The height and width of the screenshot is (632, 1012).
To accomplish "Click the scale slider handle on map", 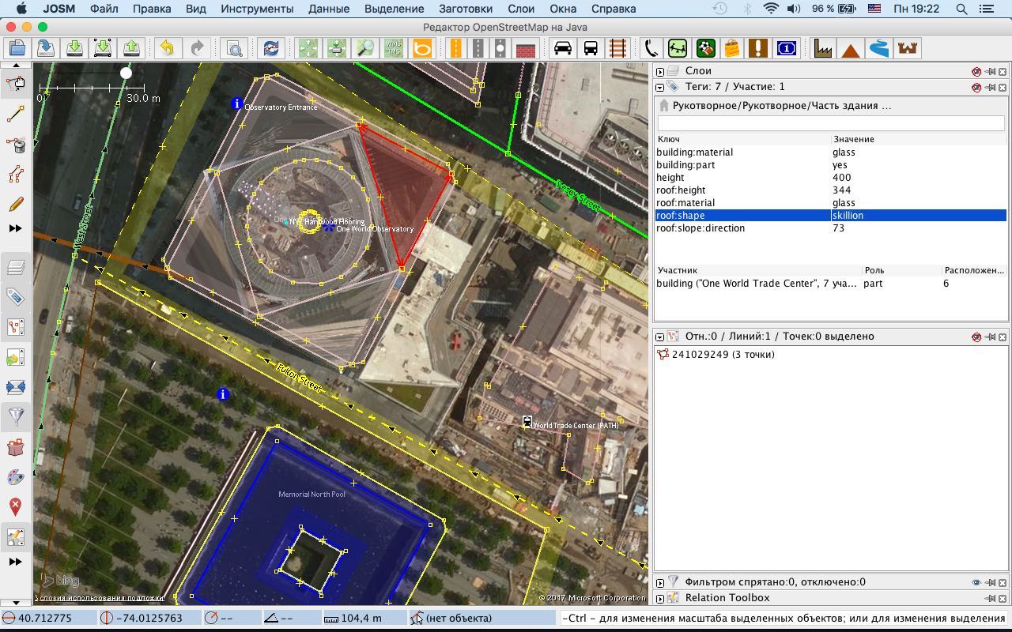I will tap(126, 73).
